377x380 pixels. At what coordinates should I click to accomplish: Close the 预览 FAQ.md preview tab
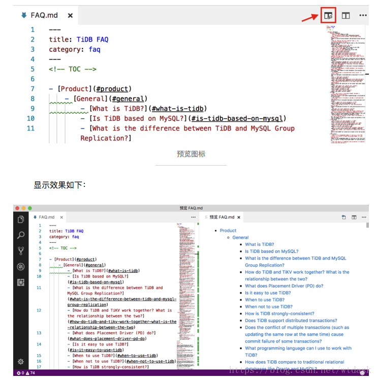tap(239, 217)
